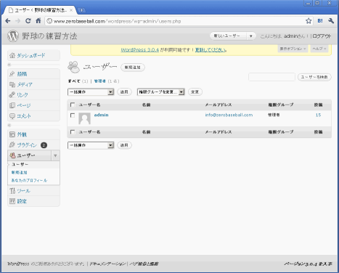This screenshot has width=339, height=273.
Task: Click the bottom Apply button
Action: click(124, 145)
